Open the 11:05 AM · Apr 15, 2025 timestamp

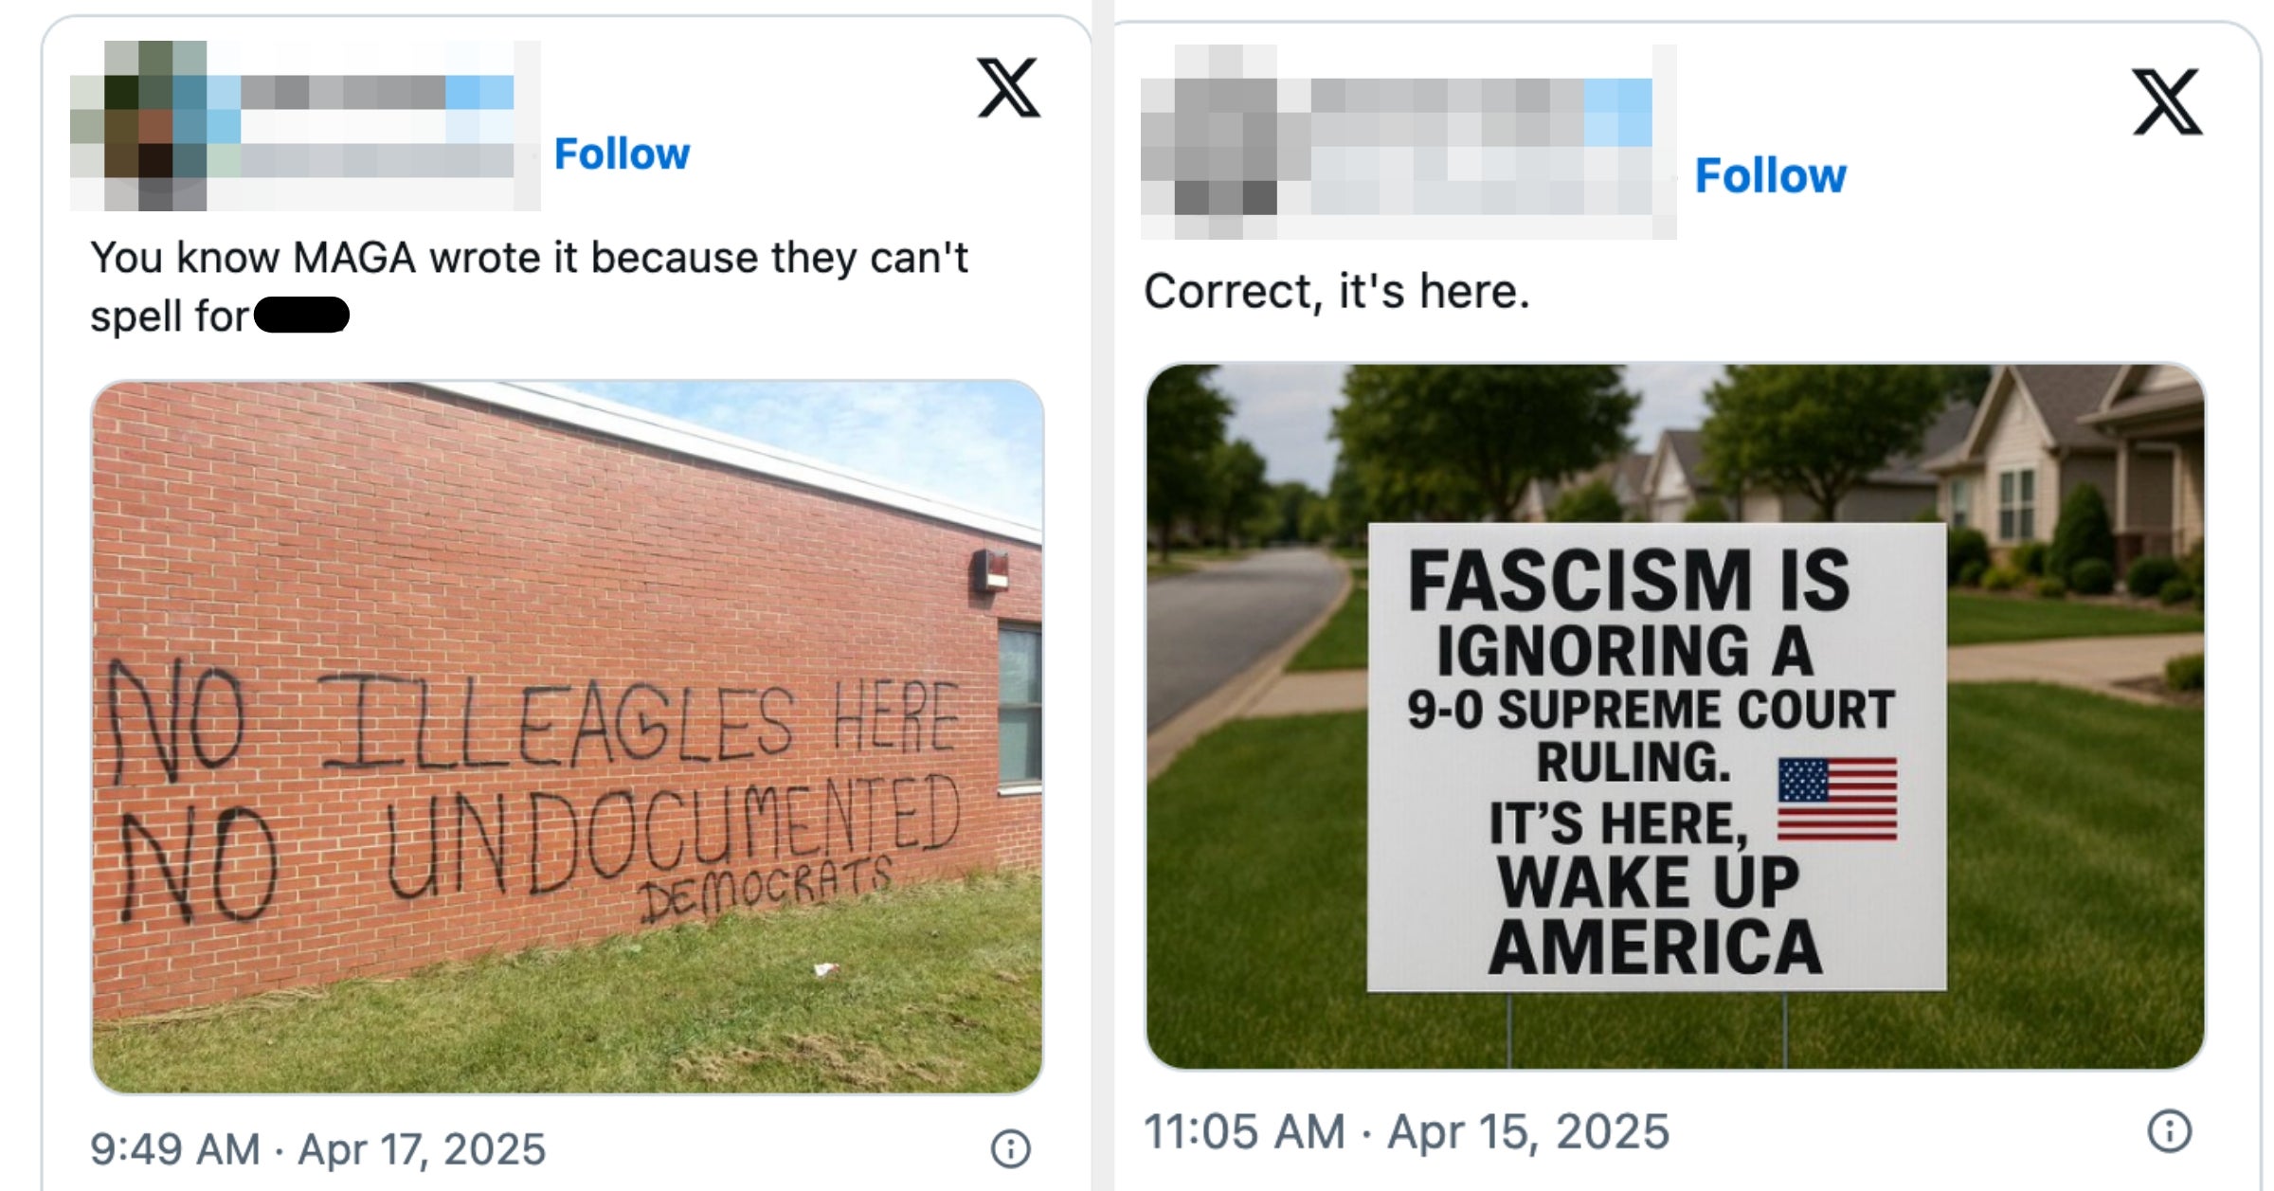(x=1406, y=1131)
